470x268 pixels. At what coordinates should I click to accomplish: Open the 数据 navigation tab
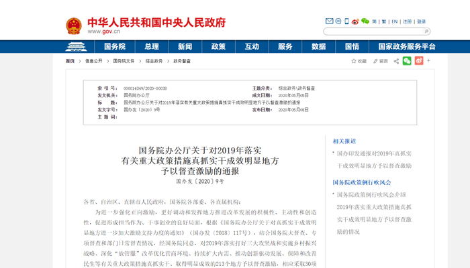click(319, 47)
